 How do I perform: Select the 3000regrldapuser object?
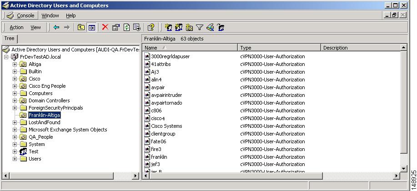click(170, 56)
